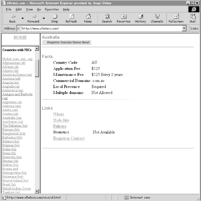Select Brazil (br) link
Image resolution: width=201 pixels, height=201 pixels.
9,185
